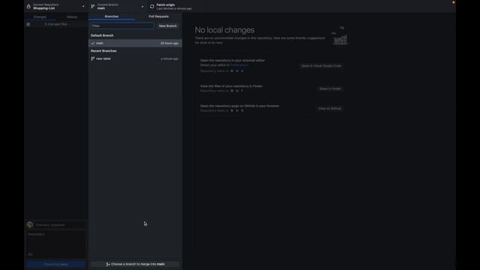Click the Fetch origin sync icon
Viewport: 480px width, 270px height.
tap(151, 7)
